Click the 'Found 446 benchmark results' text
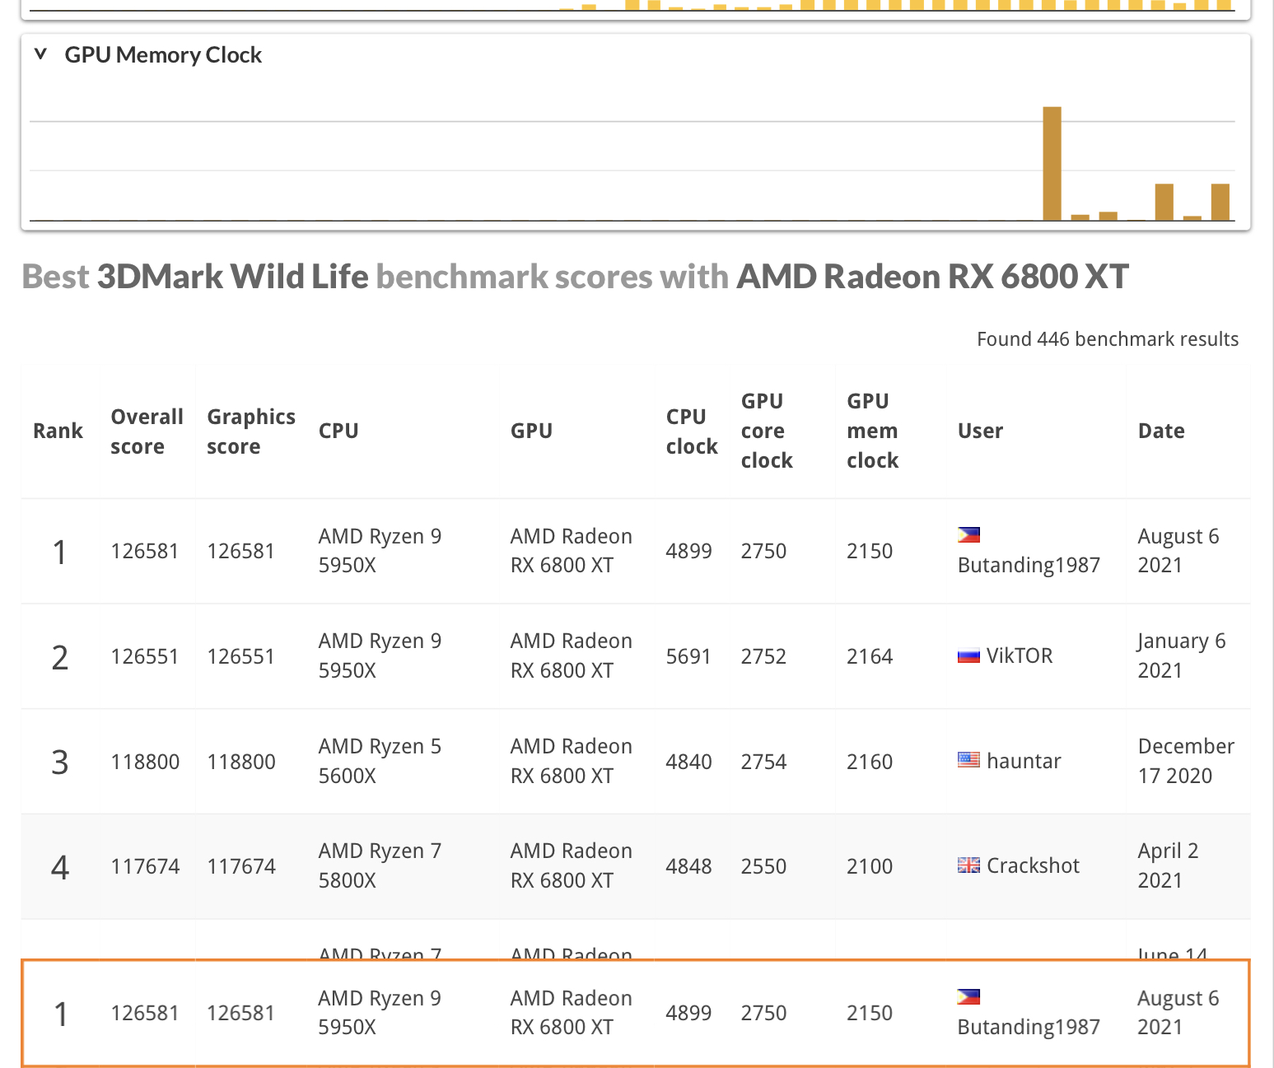Image resolution: width=1274 pixels, height=1068 pixels. coord(1108,339)
